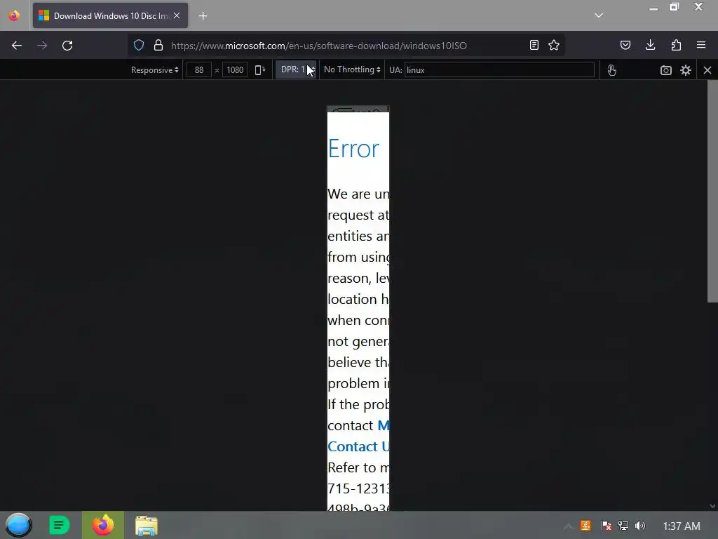This screenshot has width=718, height=539.
Task: Close the Download Windows 10 tab
Action: (x=177, y=15)
